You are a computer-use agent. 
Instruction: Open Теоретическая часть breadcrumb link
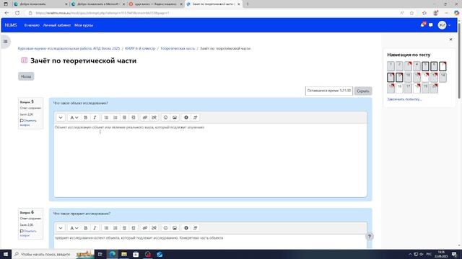(178, 48)
